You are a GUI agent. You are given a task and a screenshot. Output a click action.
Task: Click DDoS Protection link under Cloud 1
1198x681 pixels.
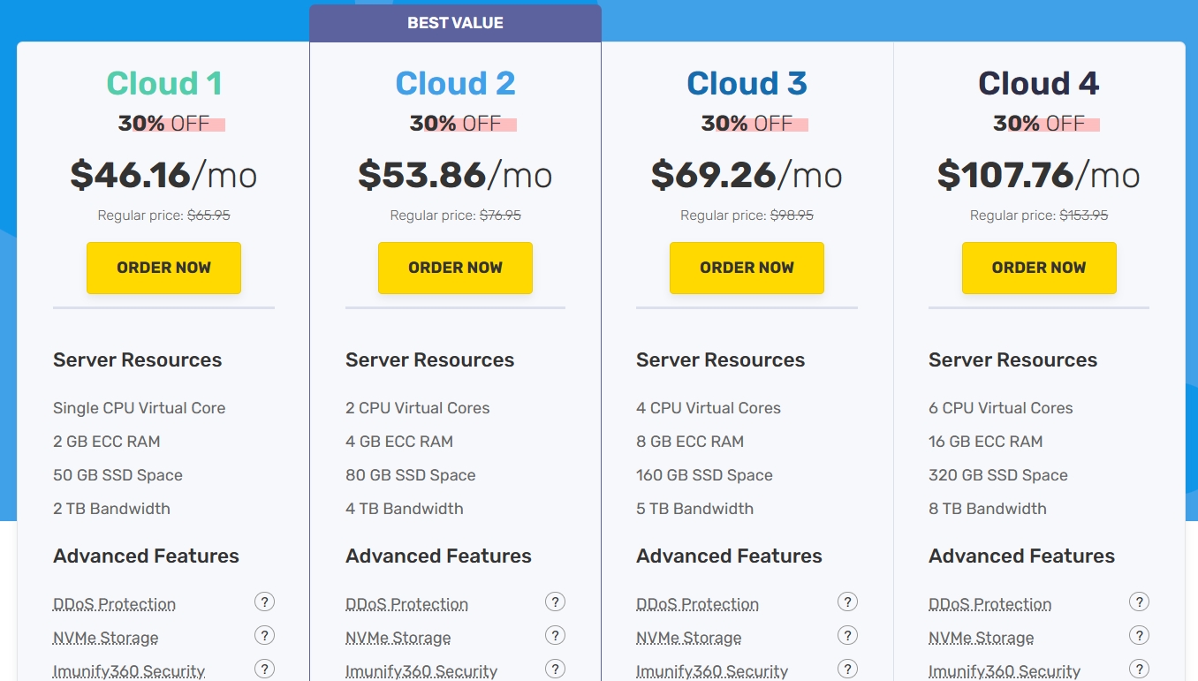pos(114,605)
